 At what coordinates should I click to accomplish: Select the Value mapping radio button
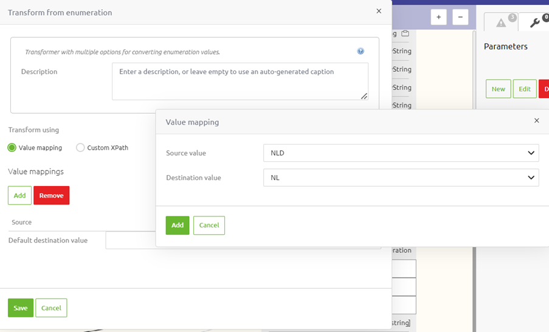[12, 148]
